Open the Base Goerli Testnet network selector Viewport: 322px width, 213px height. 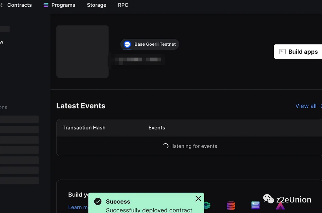pos(149,44)
